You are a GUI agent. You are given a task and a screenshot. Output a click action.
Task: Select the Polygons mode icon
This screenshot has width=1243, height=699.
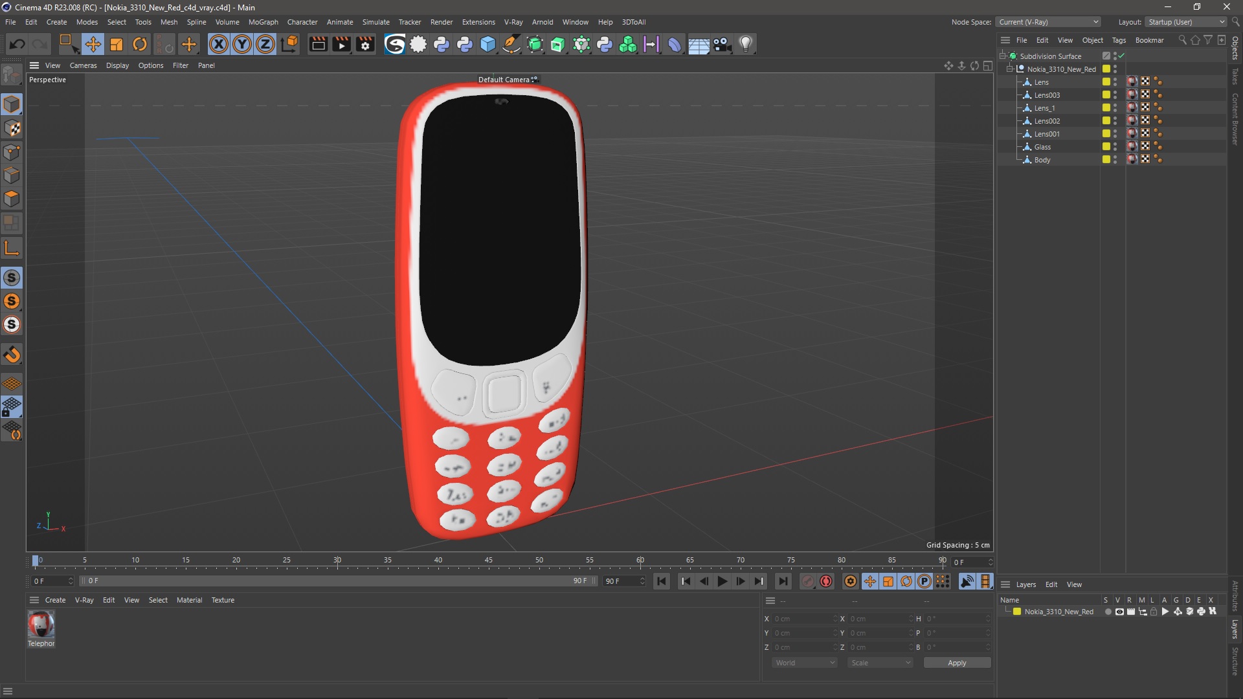coord(12,199)
